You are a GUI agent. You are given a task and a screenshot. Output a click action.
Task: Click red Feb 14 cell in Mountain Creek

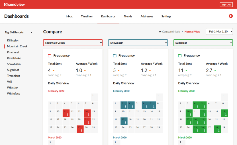(x=87, y=113)
